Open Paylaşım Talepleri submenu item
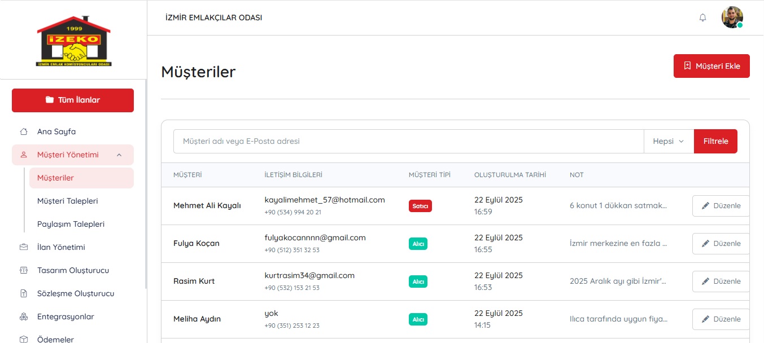764x343 pixels. (x=71, y=224)
